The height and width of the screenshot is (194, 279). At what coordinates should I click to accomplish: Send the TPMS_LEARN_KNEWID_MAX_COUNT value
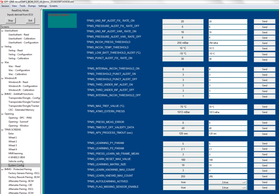coord(264,176)
